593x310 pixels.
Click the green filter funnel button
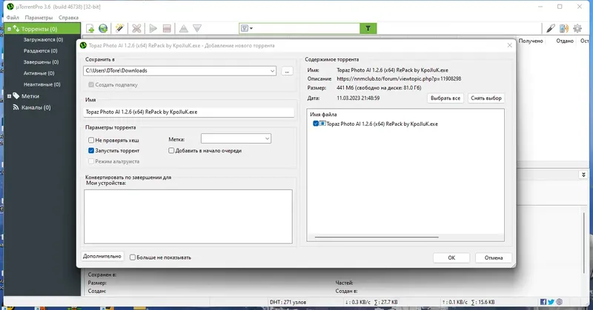(368, 28)
